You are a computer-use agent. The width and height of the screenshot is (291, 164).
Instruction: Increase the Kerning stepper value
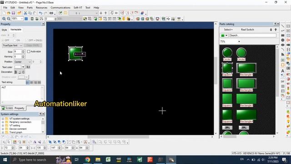pos(23,56)
